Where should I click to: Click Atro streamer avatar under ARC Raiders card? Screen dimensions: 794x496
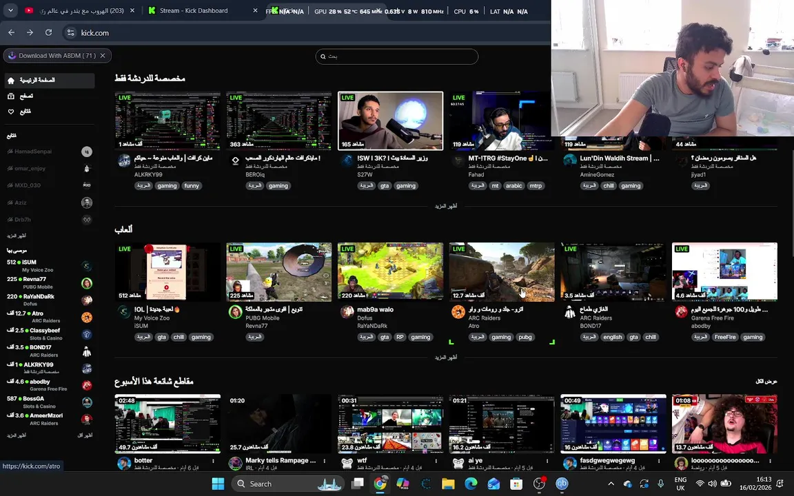click(x=458, y=312)
